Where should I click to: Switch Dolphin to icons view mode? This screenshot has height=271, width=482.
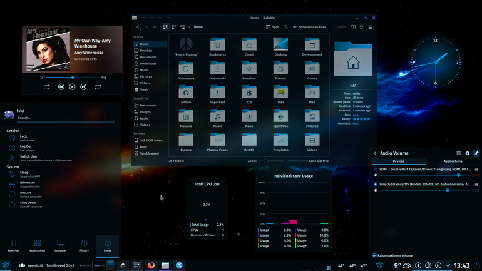pos(165,27)
